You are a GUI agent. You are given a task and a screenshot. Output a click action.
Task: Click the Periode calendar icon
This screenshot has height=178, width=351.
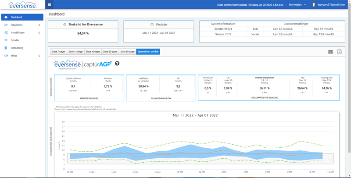(152, 25)
